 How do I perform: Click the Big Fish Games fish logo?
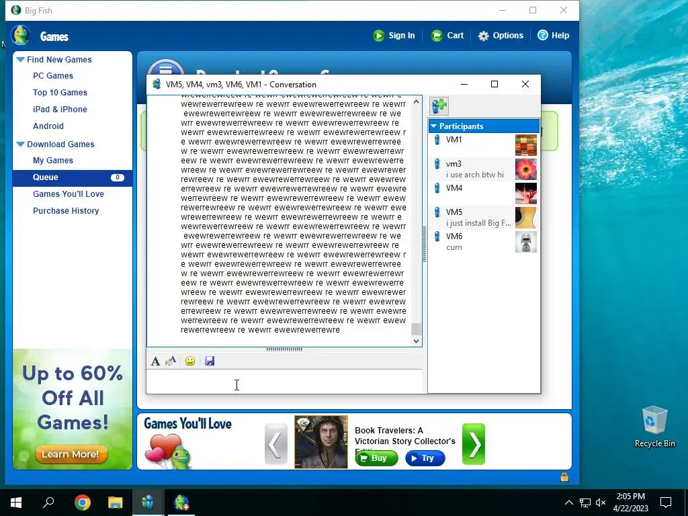20,35
